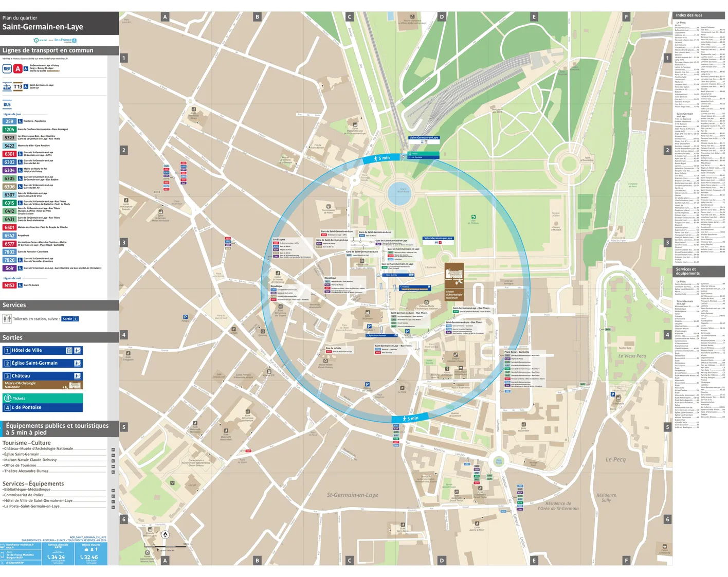728x577 pixels.
Task: Select exit 2 Église Saint-Germain sign
Action: 43,363
